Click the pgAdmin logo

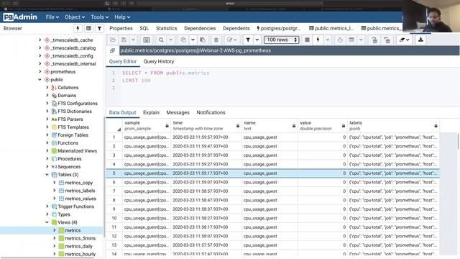20,17
